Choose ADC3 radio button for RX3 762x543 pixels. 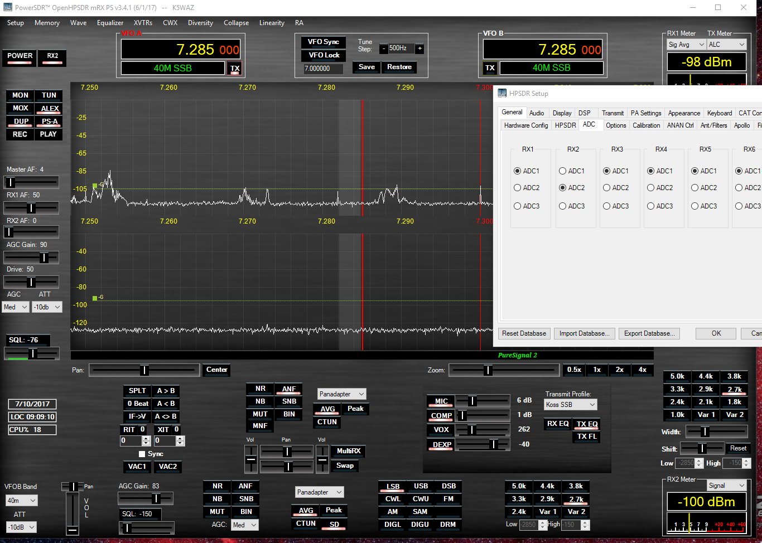pos(607,206)
